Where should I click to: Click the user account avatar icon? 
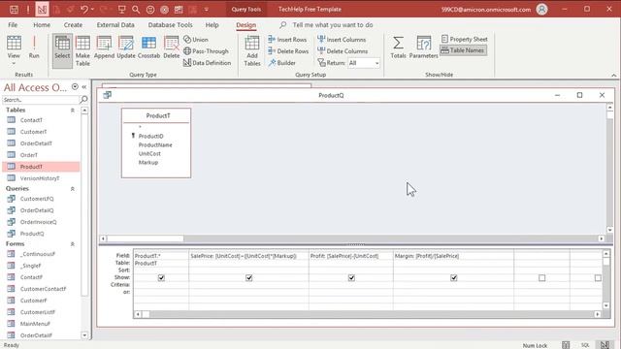click(x=541, y=9)
